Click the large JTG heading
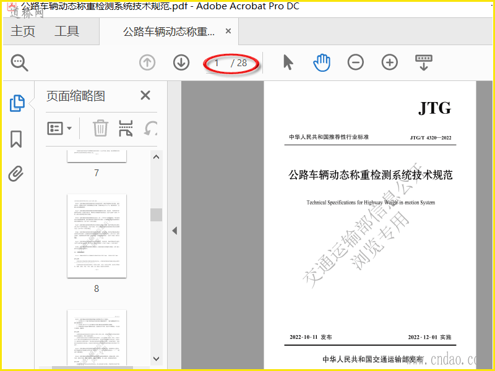 point(435,108)
